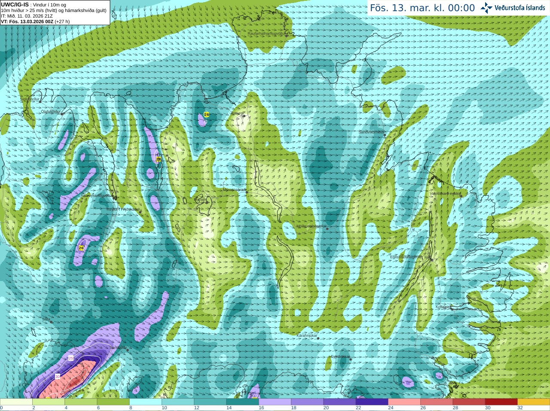Click the yellow 26 gust marker northwest of Mývatn
This screenshot has width=550, height=411.
coord(159,159)
